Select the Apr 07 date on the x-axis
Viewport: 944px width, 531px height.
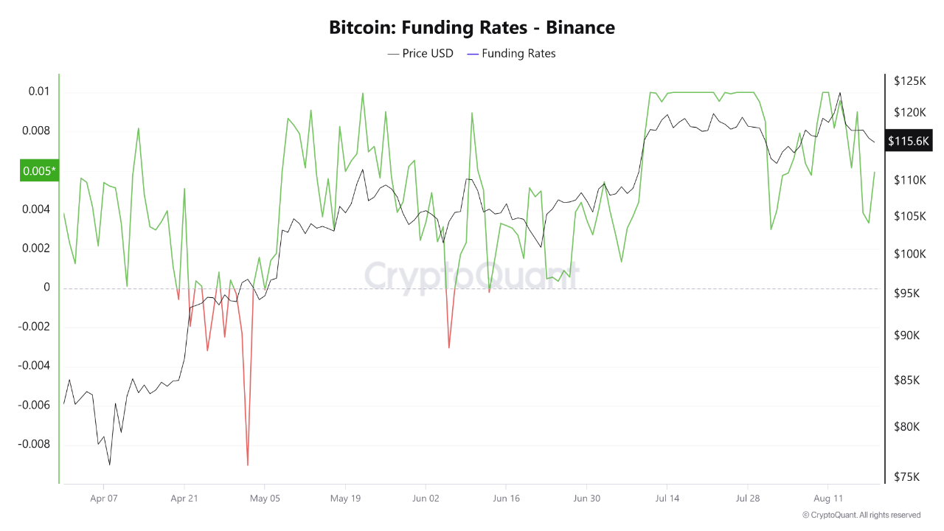click(103, 499)
